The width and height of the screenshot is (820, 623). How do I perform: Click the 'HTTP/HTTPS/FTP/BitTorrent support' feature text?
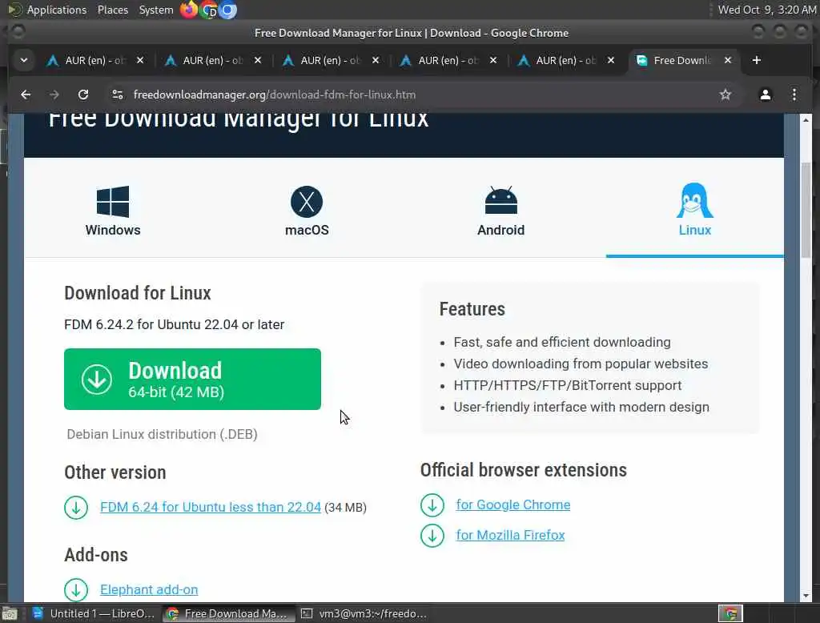(568, 385)
